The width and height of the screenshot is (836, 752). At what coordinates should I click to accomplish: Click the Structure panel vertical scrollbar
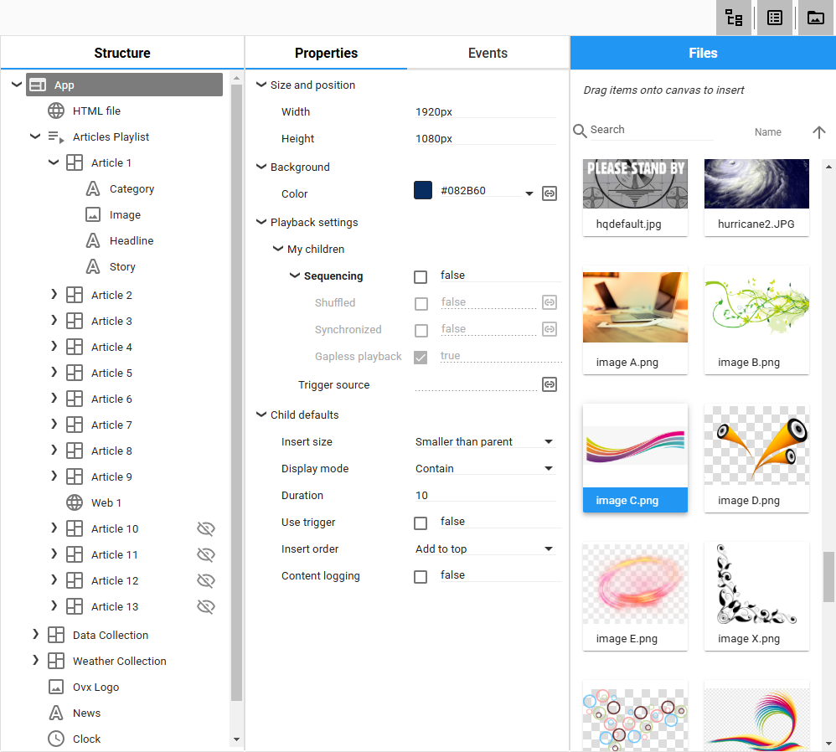[237, 392]
